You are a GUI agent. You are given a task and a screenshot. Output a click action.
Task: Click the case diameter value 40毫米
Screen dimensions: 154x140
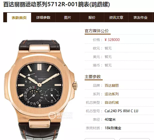coord(110,119)
